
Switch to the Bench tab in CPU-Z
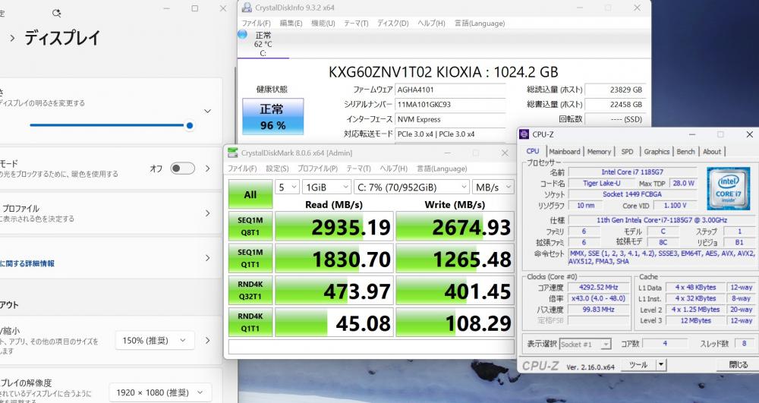[x=685, y=152]
